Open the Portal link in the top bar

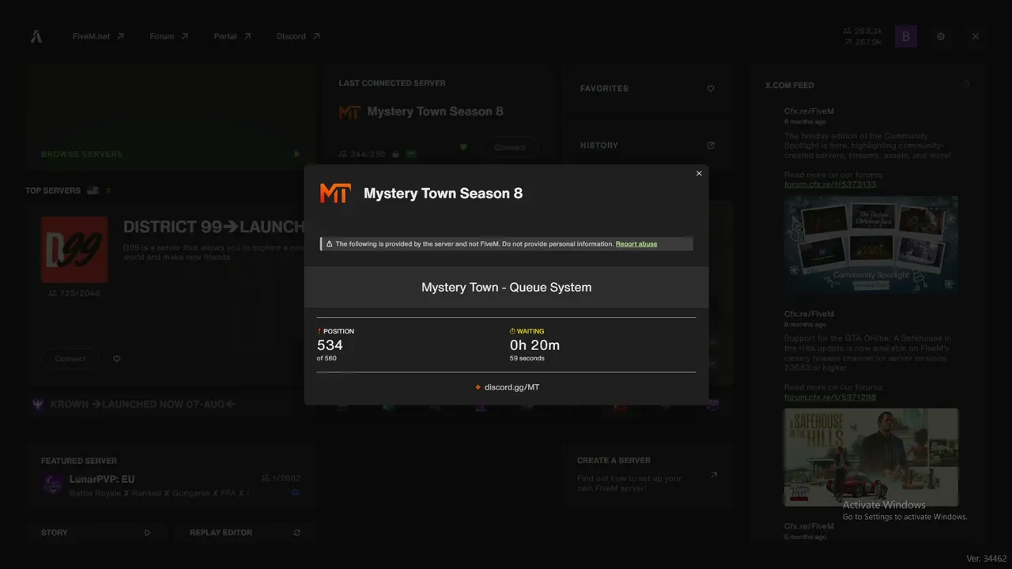pyautogui.click(x=232, y=36)
